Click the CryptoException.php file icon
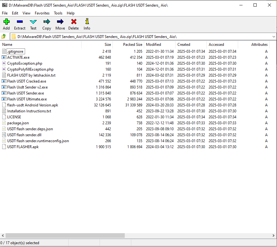Screen dimensions: 277x247 point(4,63)
